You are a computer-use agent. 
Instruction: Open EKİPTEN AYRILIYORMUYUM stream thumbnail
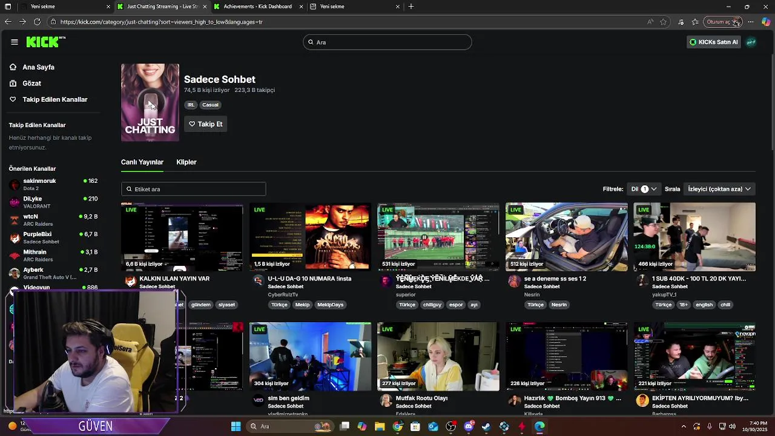[694, 357]
